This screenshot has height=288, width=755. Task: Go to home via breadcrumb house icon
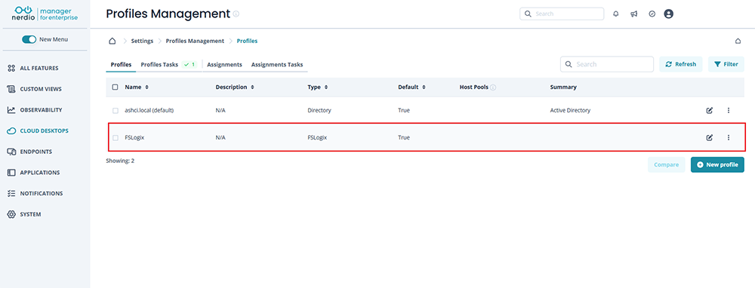(x=112, y=41)
